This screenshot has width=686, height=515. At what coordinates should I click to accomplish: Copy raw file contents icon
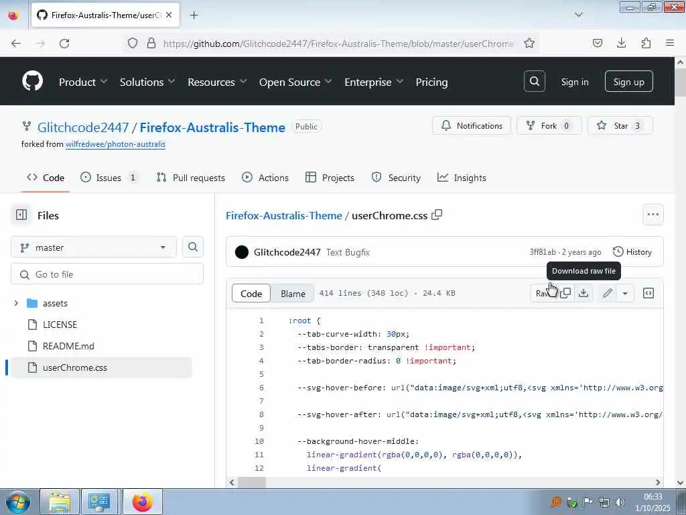tap(565, 293)
